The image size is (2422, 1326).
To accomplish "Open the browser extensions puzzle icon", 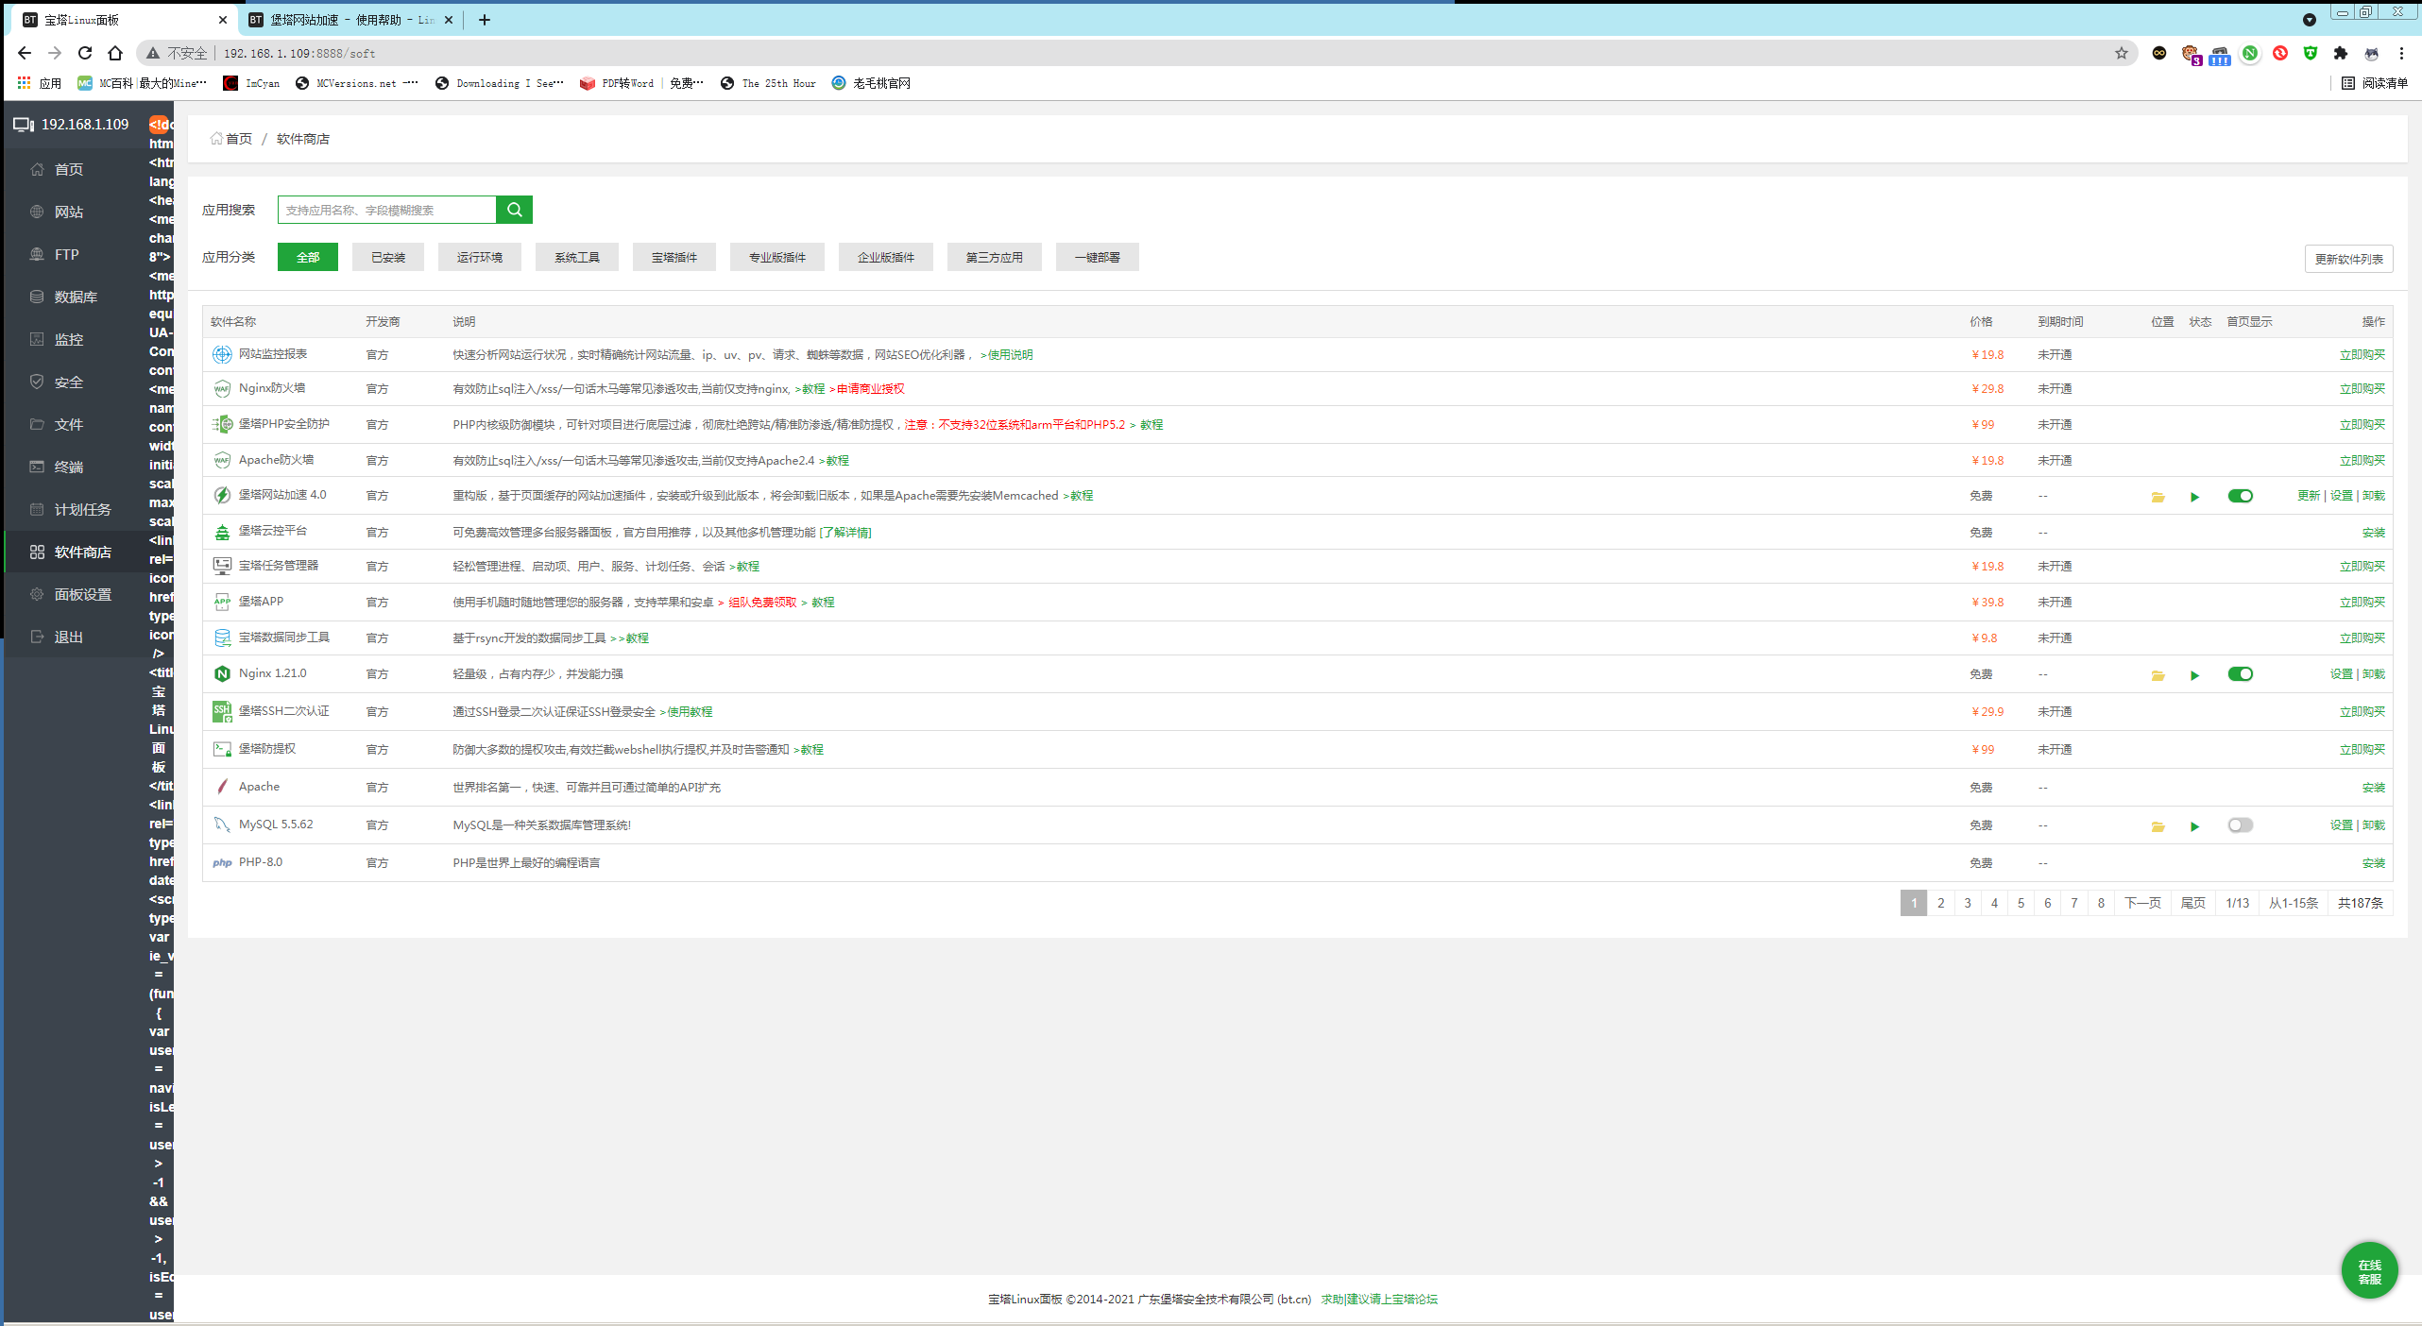I will tap(2341, 53).
